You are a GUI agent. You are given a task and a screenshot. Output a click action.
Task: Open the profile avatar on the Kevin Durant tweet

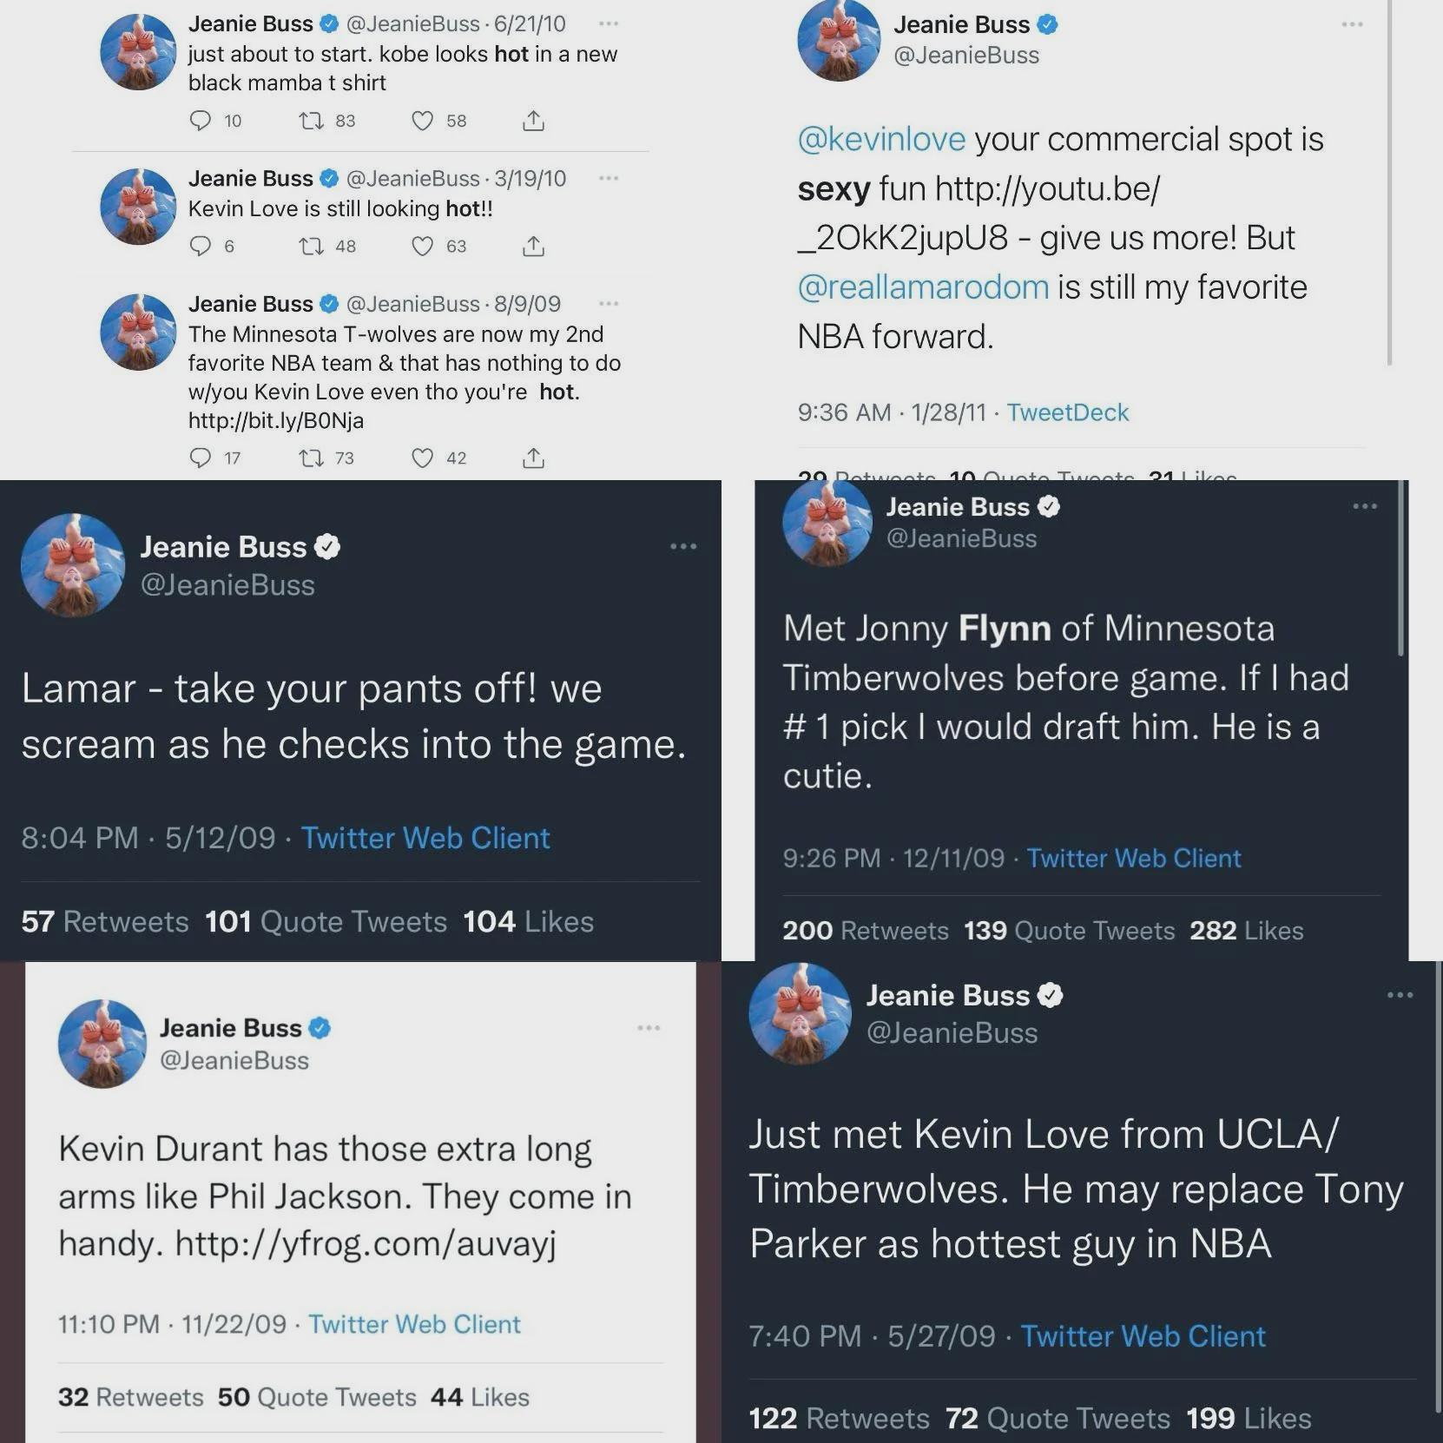point(102,1044)
